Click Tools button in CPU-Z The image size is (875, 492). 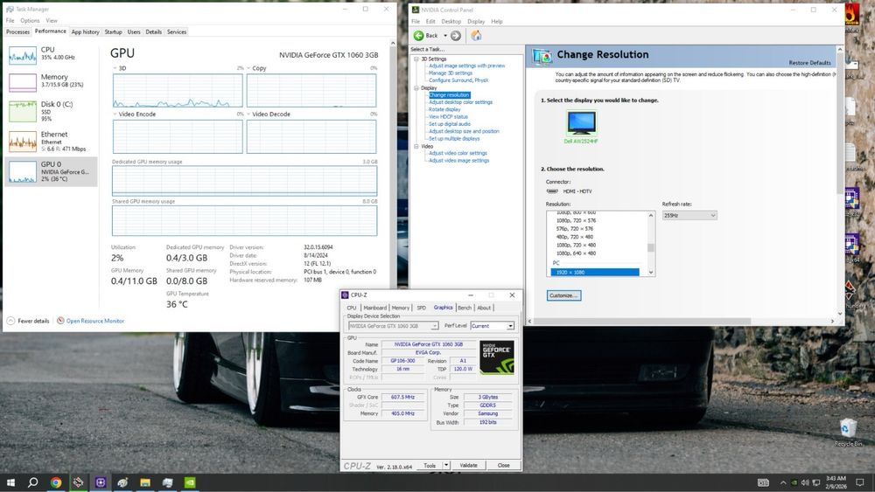pos(430,465)
